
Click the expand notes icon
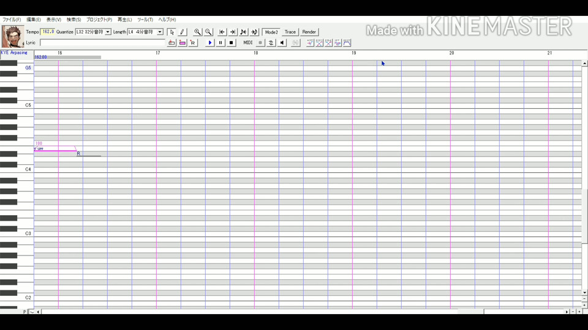(254, 32)
